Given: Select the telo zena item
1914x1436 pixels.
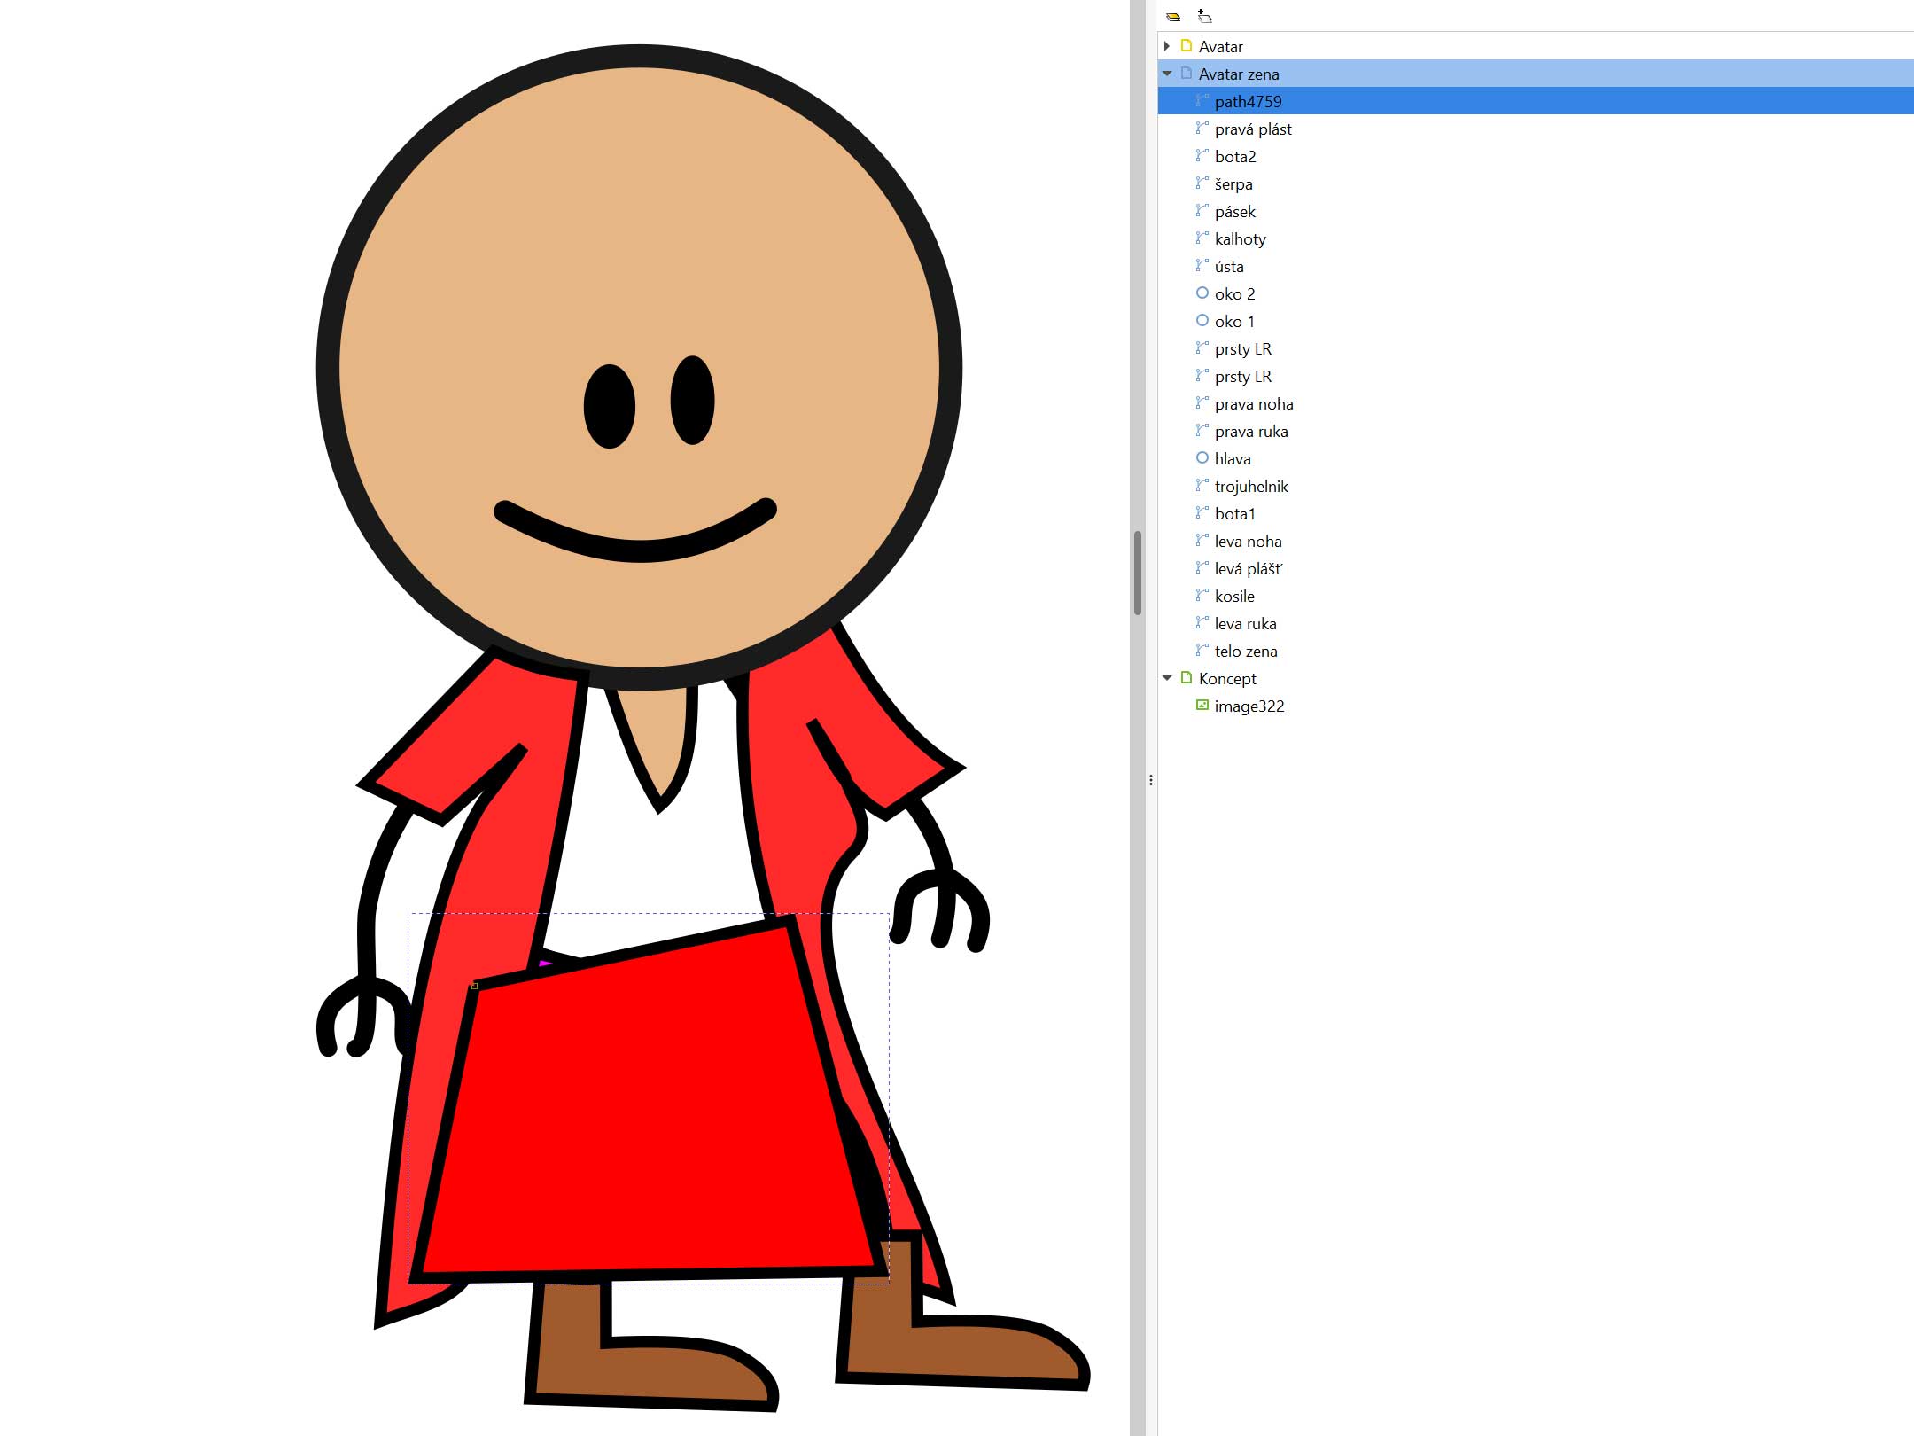Looking at the screenshot, I should click(x=1246, y=652).
